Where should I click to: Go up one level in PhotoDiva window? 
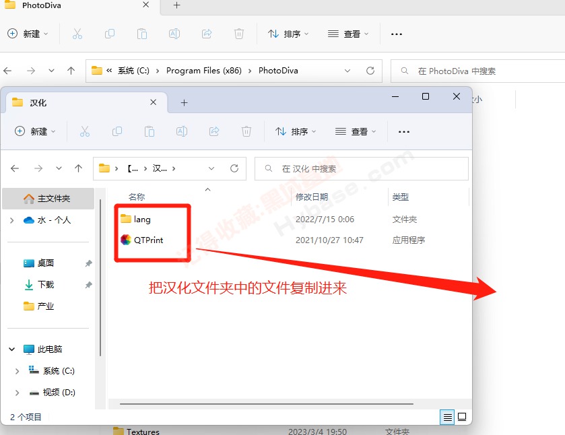[71, 71]
